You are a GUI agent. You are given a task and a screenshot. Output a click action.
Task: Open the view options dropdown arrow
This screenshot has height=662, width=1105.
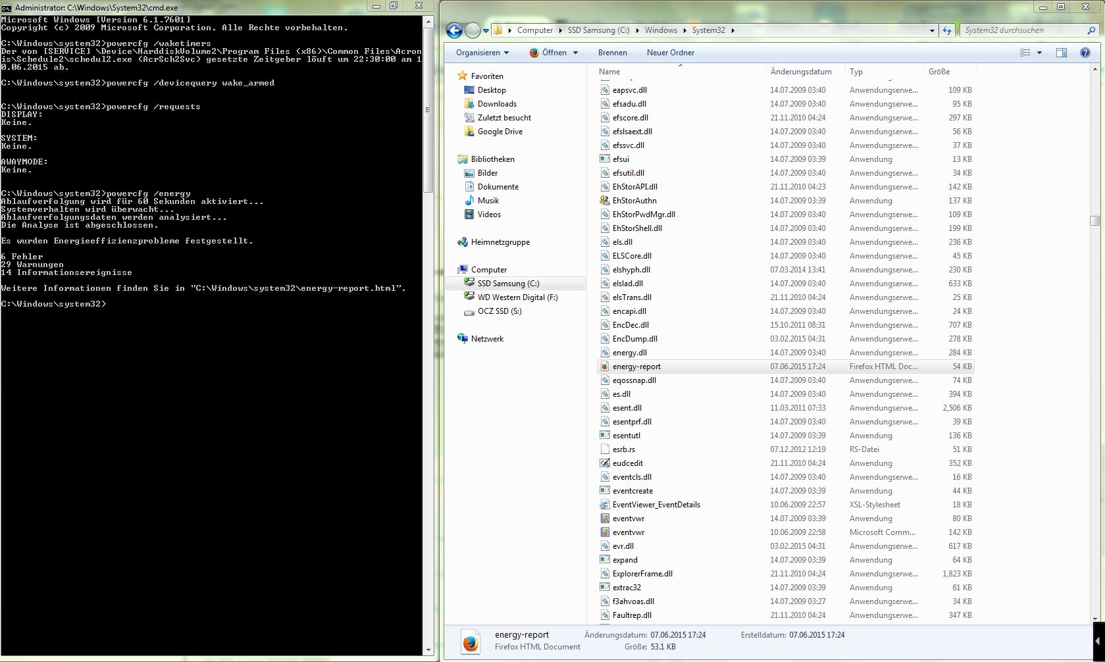click(x=1040, y=53)
